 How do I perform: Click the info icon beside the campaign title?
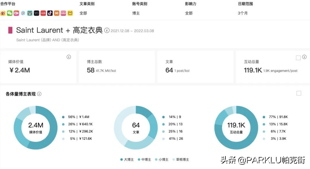point(106,31)
